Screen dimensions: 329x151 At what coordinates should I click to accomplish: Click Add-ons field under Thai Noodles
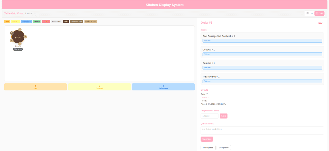pyautogui.click(x=262, y=81)
